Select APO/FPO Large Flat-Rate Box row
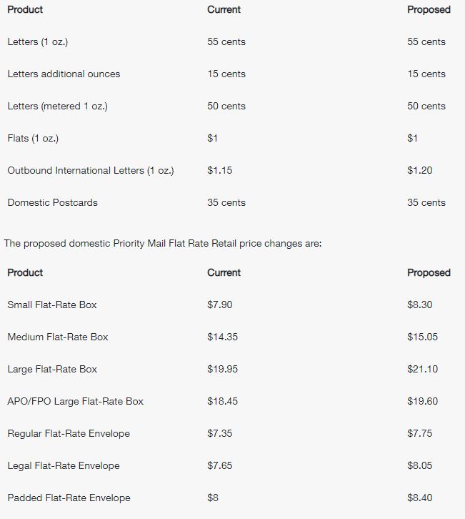 (233, 401)
